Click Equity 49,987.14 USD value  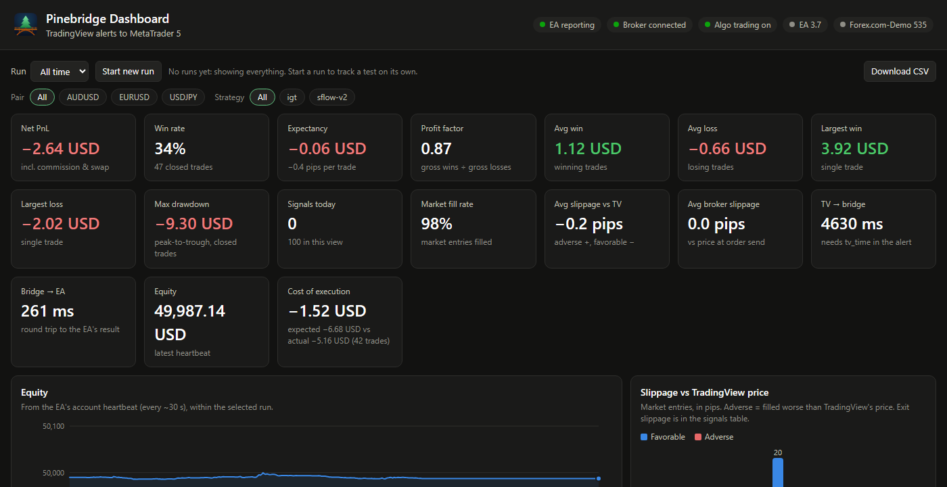pos(190,323)
